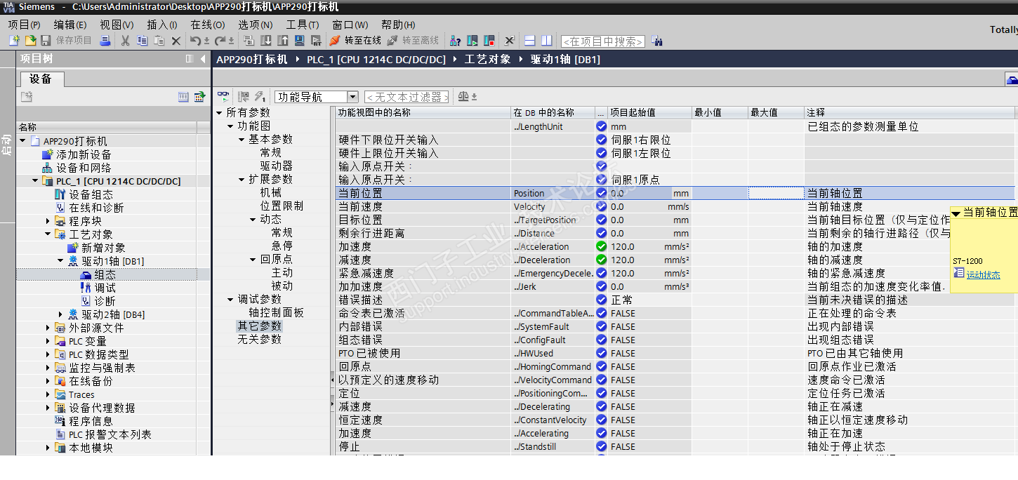This screenshot has width=1018, height=480.
Task: Expand PLC 变量 tree node
Action: [x=48, y=341]
